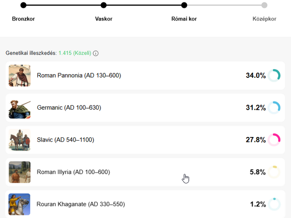Click the Germanic percentage ring icon
The height and width of the screenshot is (218, 291).
tap(274, 108)
